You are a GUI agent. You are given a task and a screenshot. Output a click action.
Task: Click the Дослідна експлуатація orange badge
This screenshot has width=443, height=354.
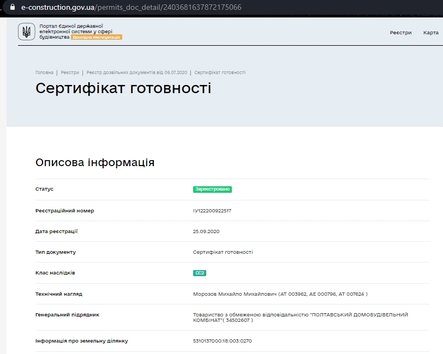click(97, 37)
